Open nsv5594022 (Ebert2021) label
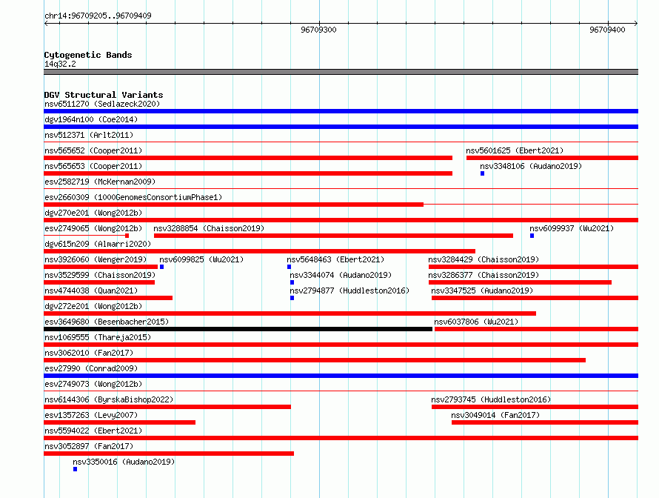Screen dimensions: 659x498 pos(93,431)
